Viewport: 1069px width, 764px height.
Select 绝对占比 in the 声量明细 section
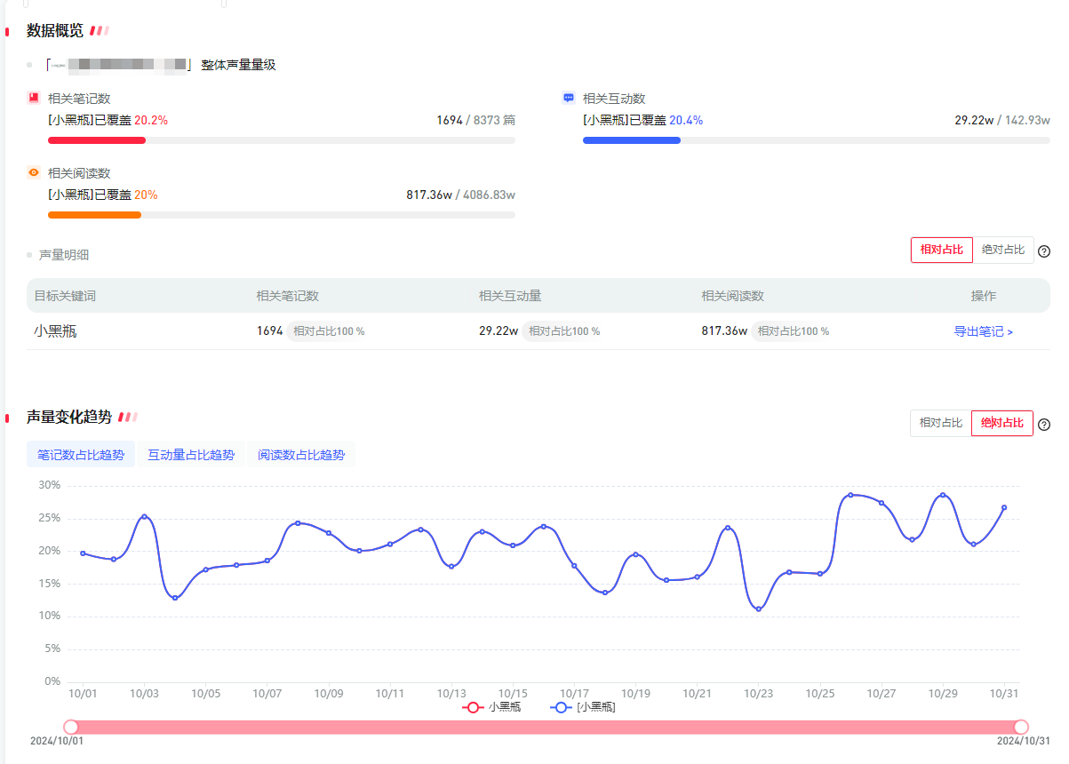(1003, 251)
